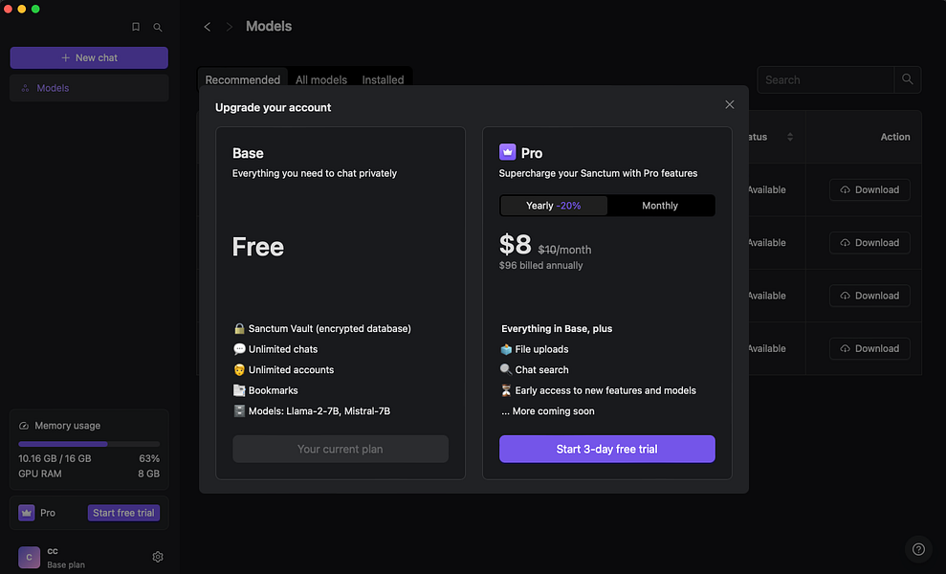Screen dimensions: 946x574
Task: Open the Installed tab
Action: coord(384,79)
